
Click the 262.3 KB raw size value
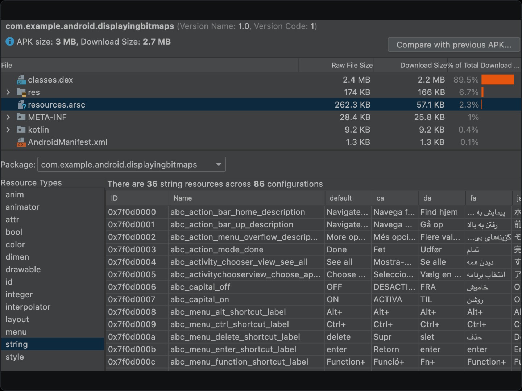[352, 105]
